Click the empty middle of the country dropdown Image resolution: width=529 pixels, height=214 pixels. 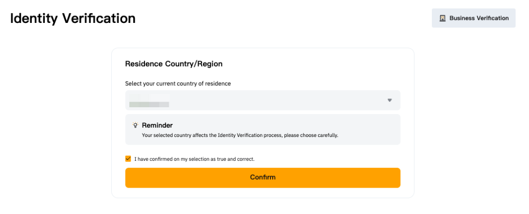[x=273, y=100]
